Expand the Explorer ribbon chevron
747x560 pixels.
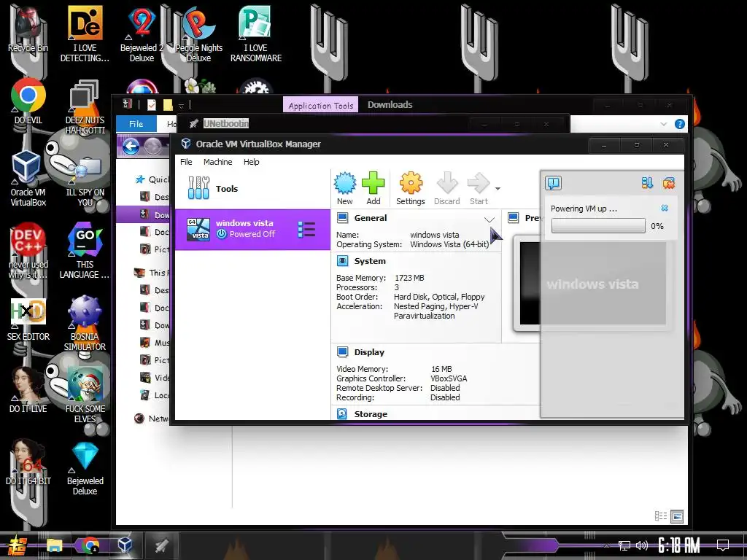tap(664, 124)
